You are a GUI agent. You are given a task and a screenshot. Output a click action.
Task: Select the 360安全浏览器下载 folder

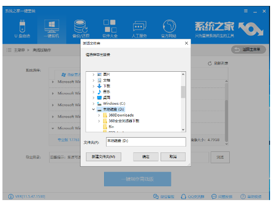click(x=121, y=121)
